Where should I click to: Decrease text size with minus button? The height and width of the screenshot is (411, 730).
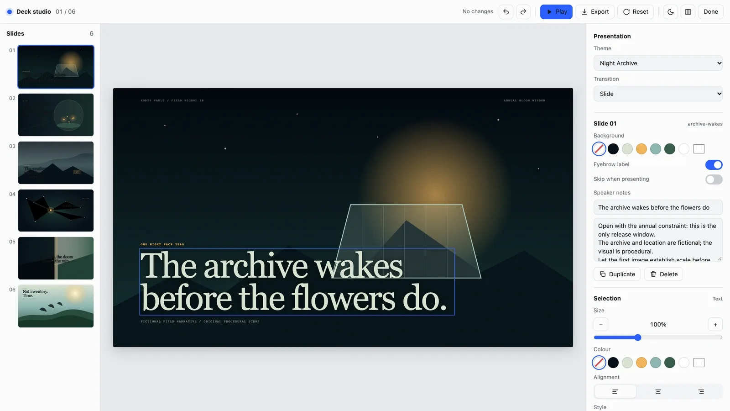point(601,325)
